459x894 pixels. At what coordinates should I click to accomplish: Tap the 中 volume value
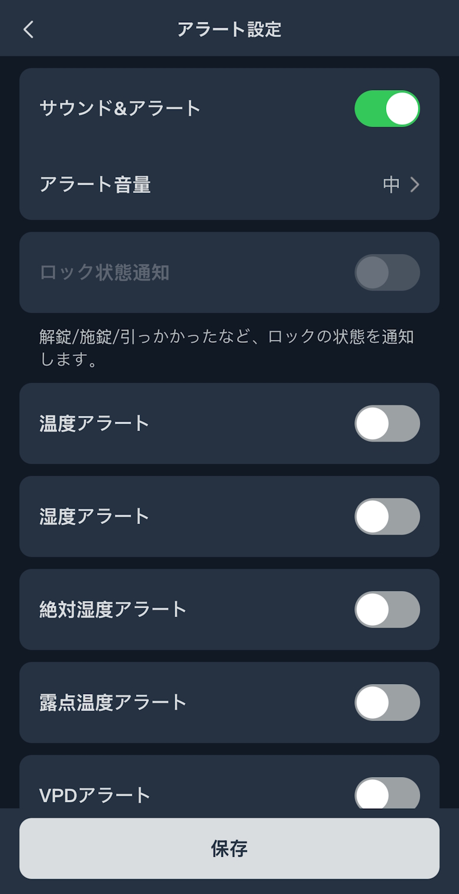pos(391,185)
